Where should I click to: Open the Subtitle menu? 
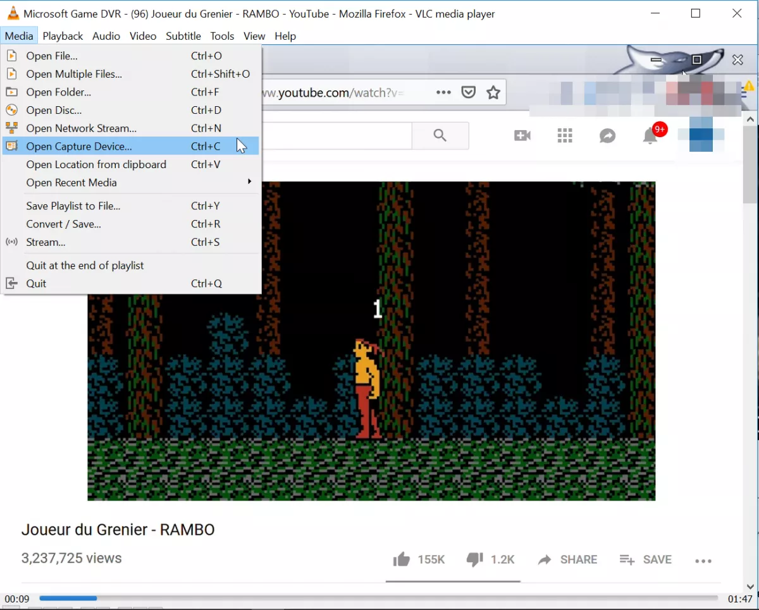pos(183,36)
